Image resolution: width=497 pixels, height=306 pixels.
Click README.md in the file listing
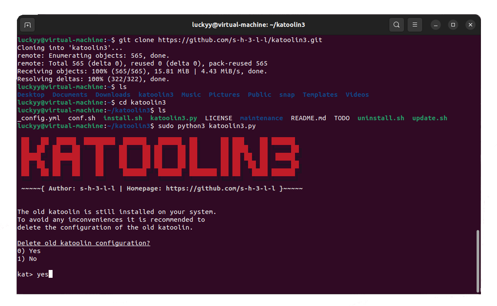[308, 118]
